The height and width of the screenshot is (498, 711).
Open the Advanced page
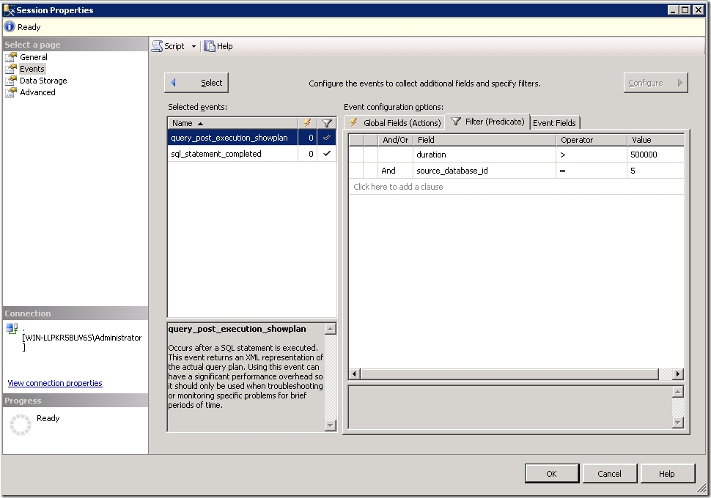pyautogui.click(x=37, y=92)
